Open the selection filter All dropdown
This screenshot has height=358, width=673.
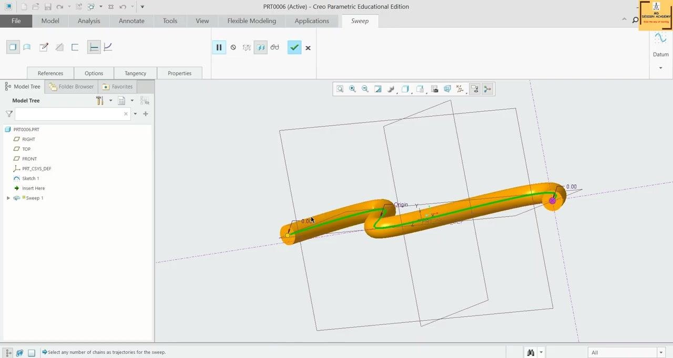point(626,353)
